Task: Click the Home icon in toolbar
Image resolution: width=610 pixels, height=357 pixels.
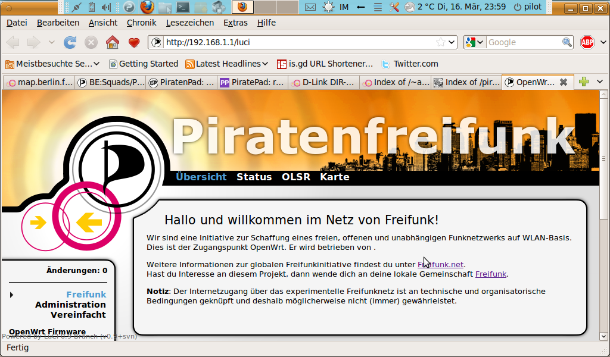Action: (112, 42)
